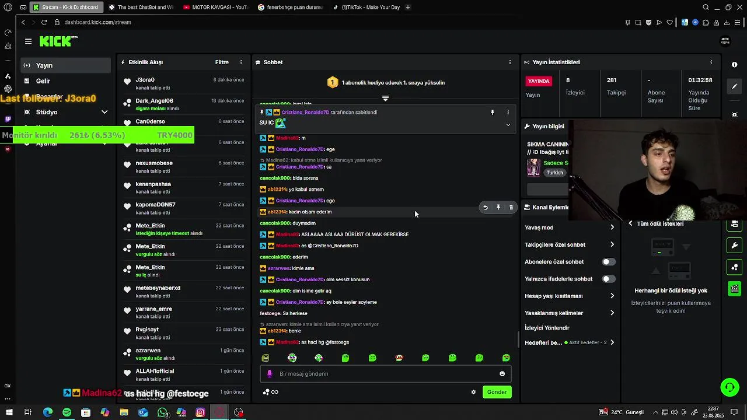Open Yavaş mod settings arrow
This screenshot has width=747, height=420.
click(x=612, y=228)
